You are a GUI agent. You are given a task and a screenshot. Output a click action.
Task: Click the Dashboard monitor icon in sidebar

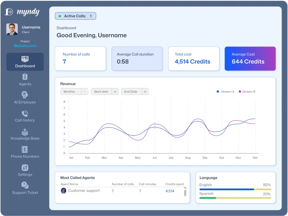pyautogui.click(x=25, y=58)
